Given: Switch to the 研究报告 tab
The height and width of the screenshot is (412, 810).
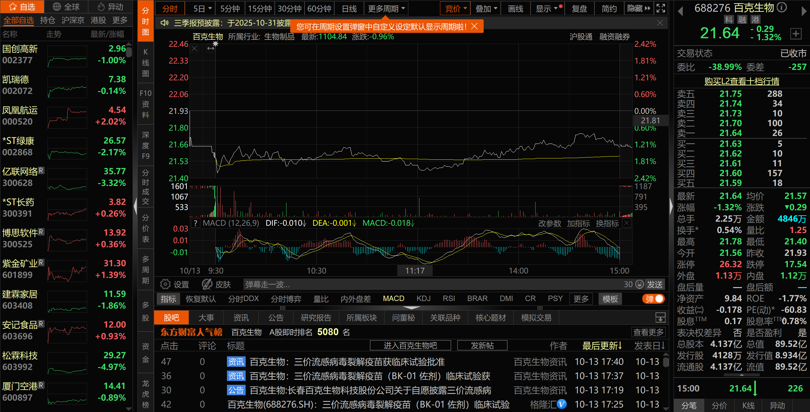Looking at the screenshot, I should 316,317.
